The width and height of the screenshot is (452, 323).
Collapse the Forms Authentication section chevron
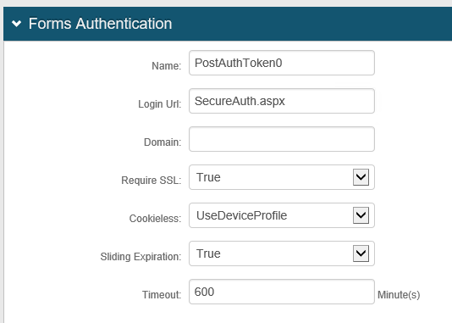point(16,24)
